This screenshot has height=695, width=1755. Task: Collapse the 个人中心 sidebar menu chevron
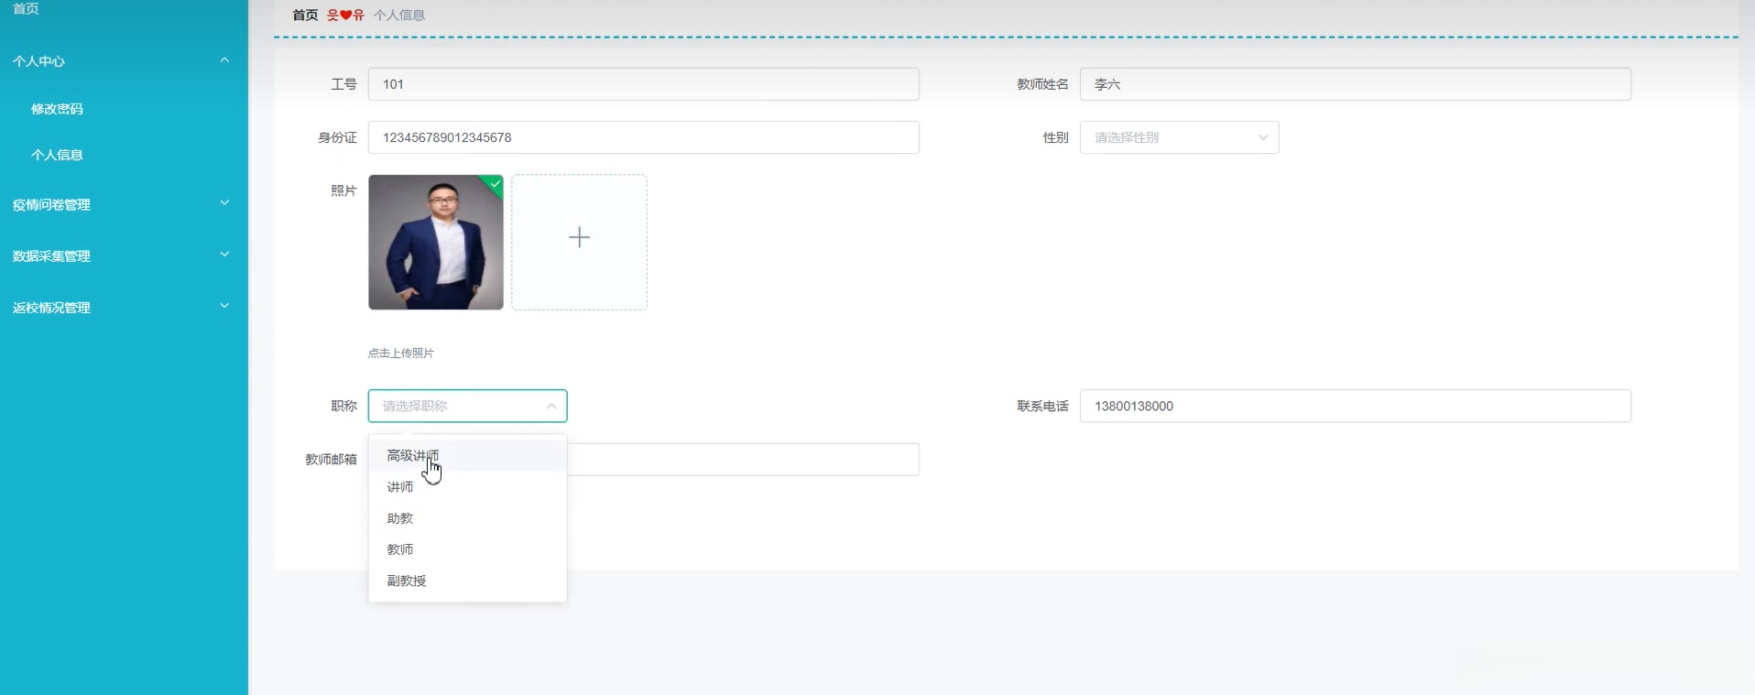[x=224, y=60]
